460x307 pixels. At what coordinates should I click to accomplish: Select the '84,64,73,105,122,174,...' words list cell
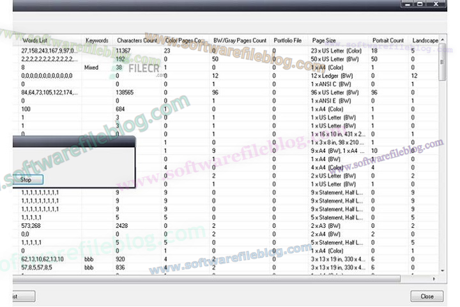click(49, 93)
